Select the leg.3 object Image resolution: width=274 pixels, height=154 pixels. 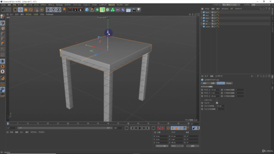pos(207,15)
